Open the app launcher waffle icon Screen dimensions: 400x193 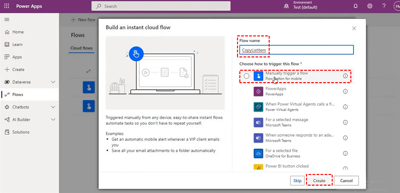[7, 6]
